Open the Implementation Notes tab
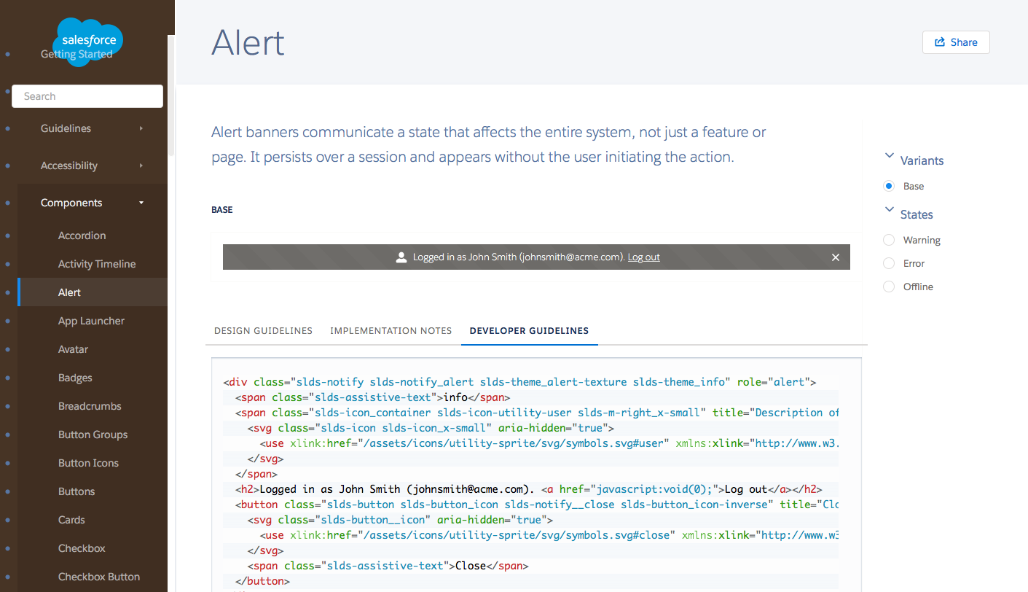 point(391,330)
